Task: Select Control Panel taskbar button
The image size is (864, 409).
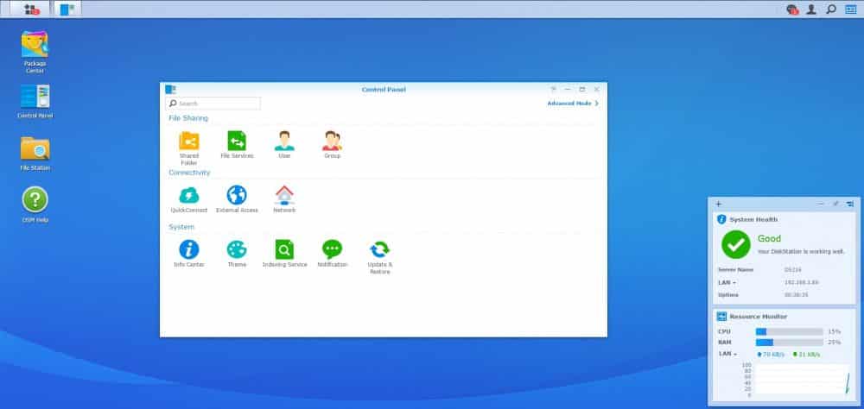Action: [x=67, y=9]
